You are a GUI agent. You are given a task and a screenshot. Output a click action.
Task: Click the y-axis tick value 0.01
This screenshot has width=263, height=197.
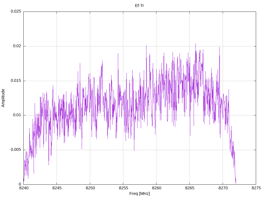coord(17,115)
